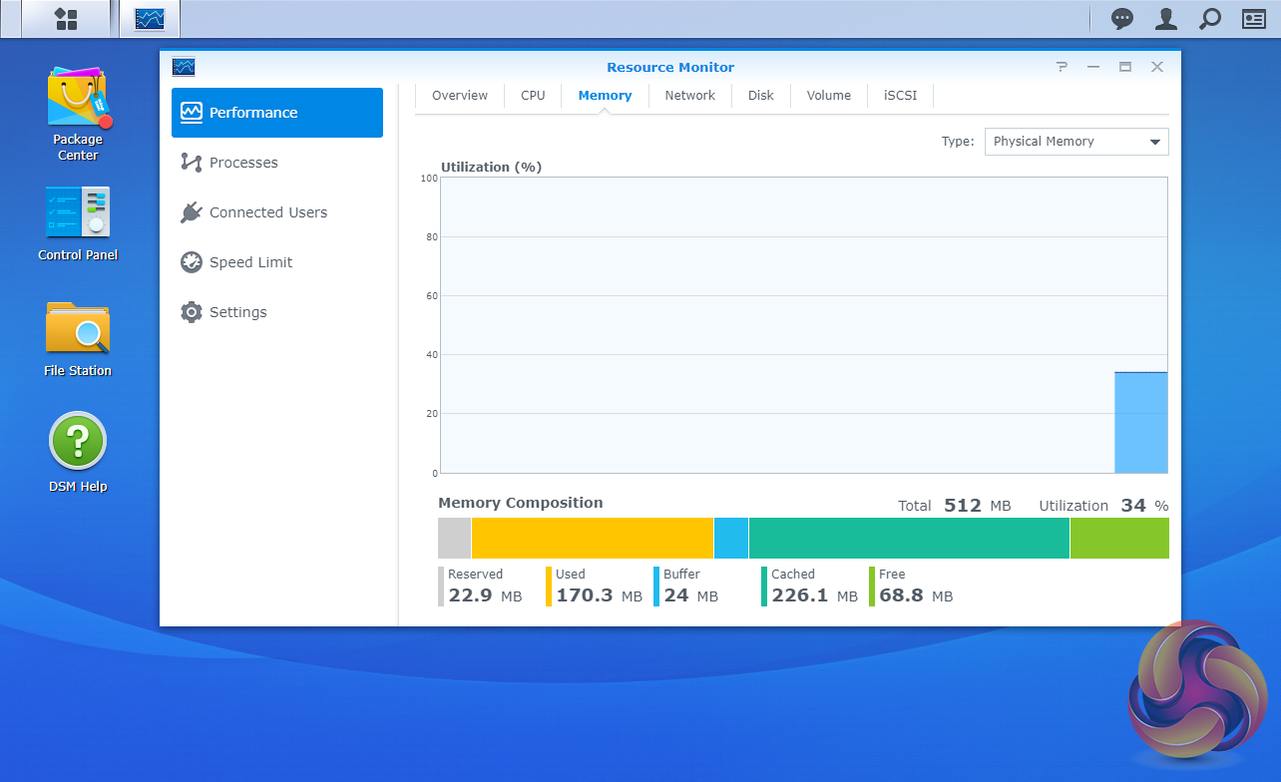This screenshot has width=1281, height=782.
Task: Select the iSCSI tab
Action: (900, 96)
